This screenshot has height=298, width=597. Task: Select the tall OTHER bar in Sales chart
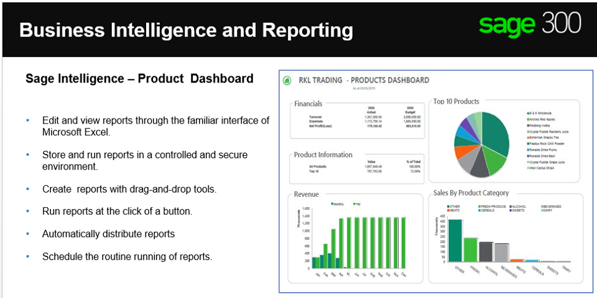[455, 241]
